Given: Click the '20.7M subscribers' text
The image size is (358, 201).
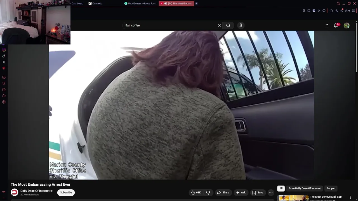Looking at the screenshot, I should [30, 195].
